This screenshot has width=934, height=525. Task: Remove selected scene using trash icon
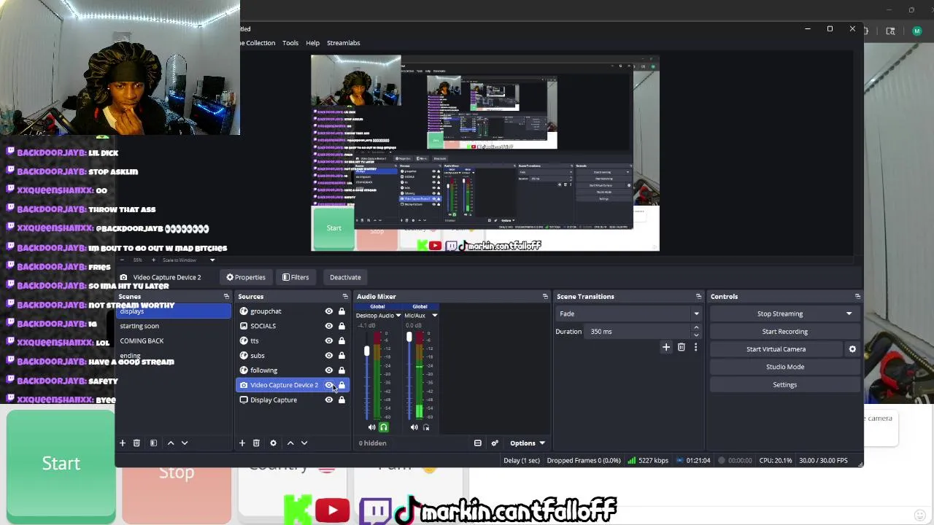[136, 443]
